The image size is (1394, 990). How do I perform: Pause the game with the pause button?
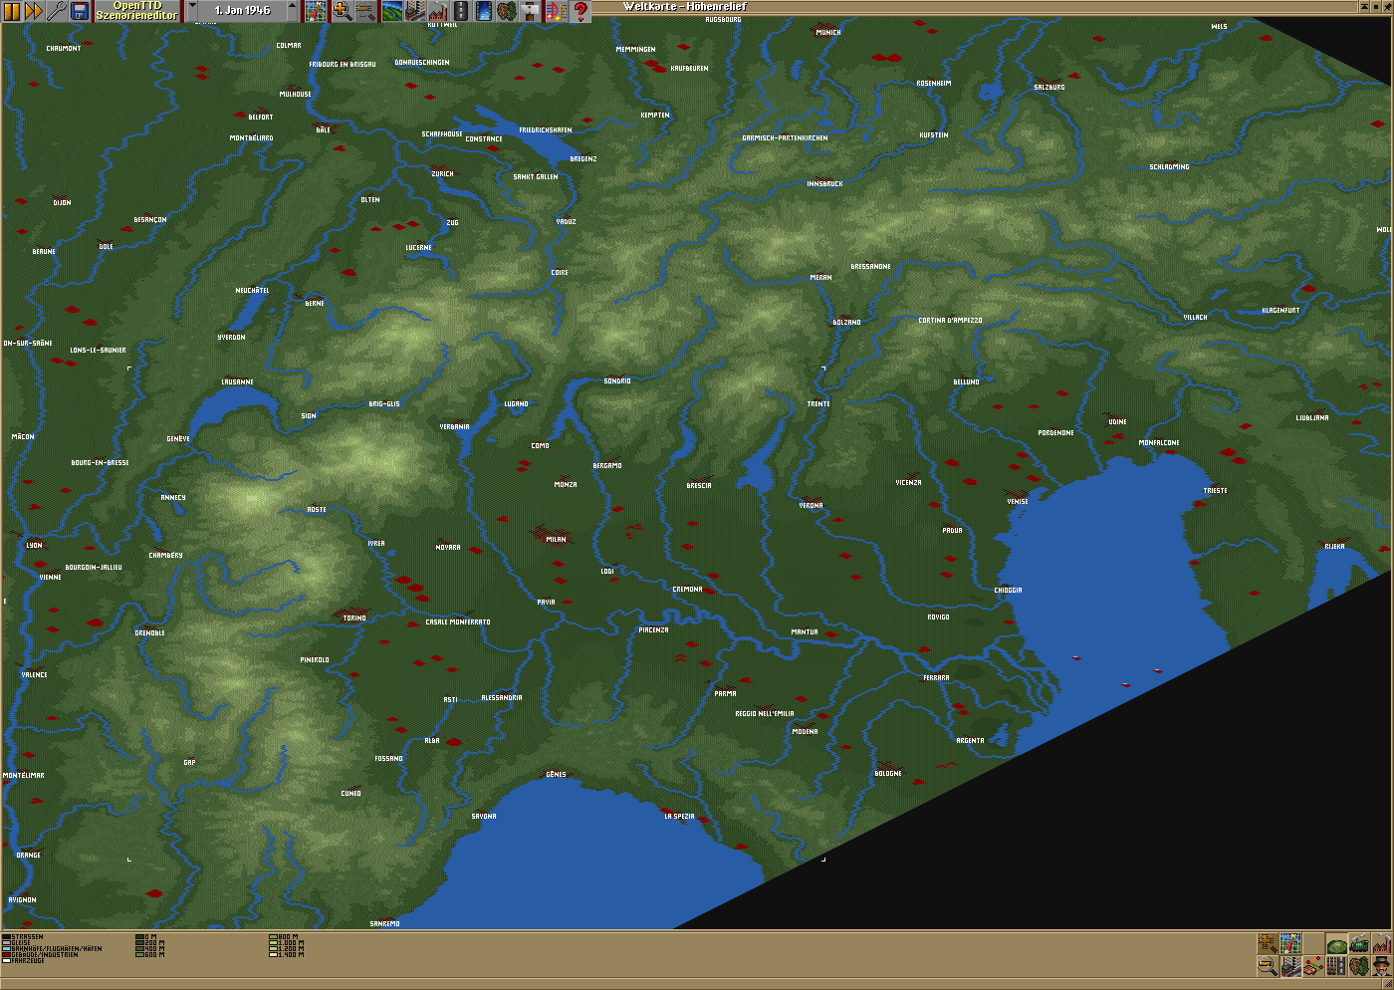tap(12, 11)
